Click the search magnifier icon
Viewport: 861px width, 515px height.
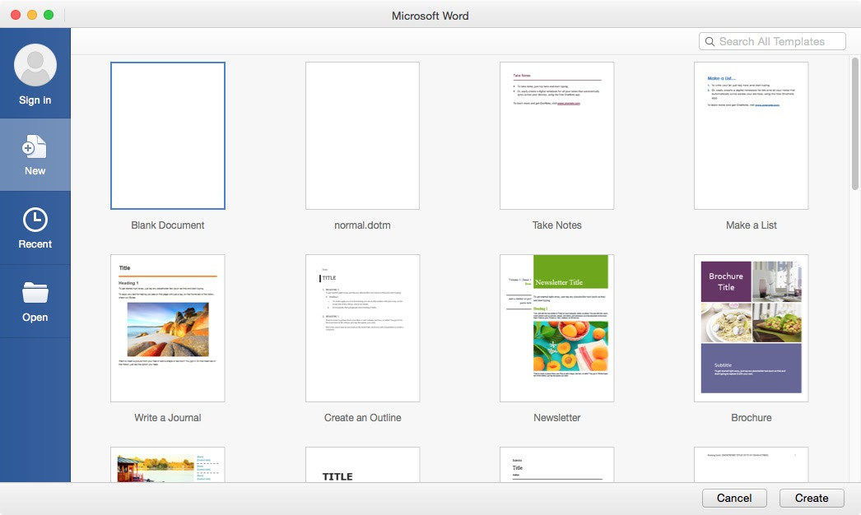[x=710, y=42]
